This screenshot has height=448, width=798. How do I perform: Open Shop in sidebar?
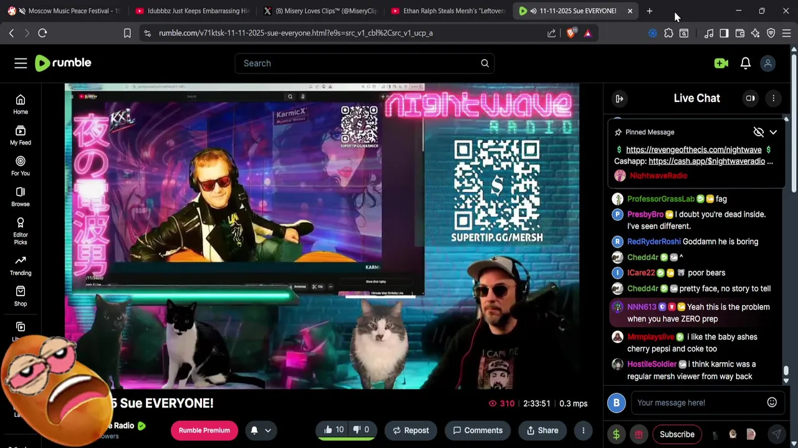[21, 296]
